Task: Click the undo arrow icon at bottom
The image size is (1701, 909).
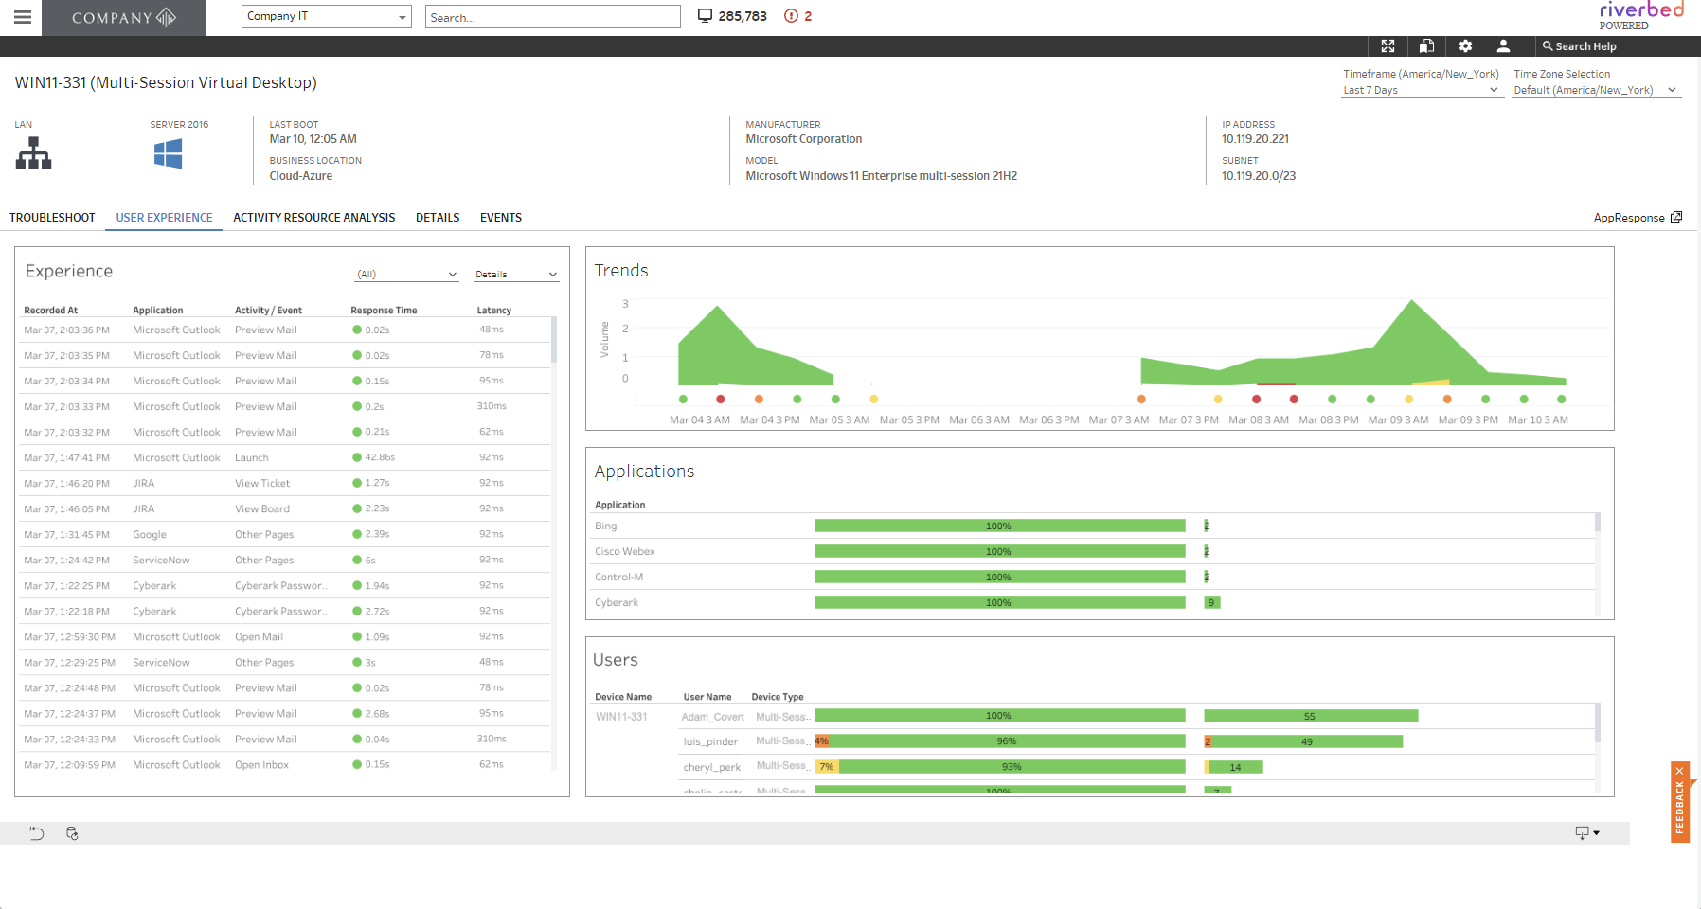Action: click(37, 833)
